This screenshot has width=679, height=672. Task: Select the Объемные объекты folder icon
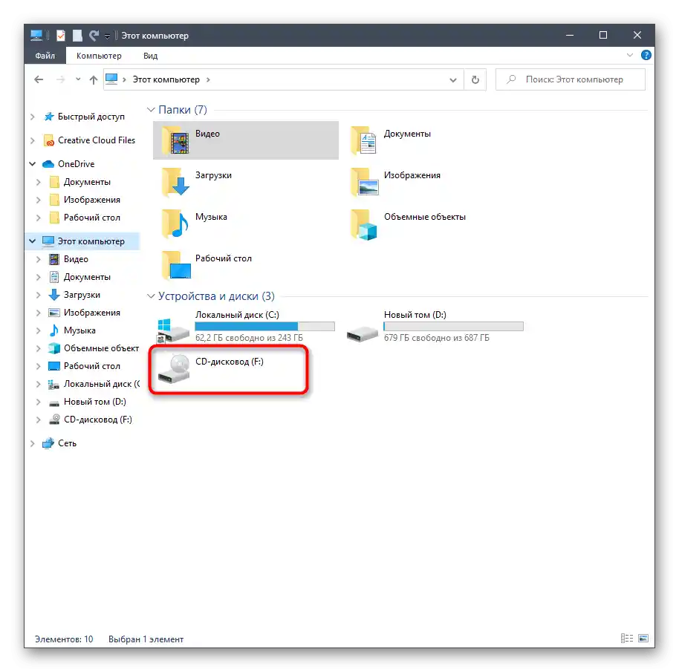tap(364, 224)
